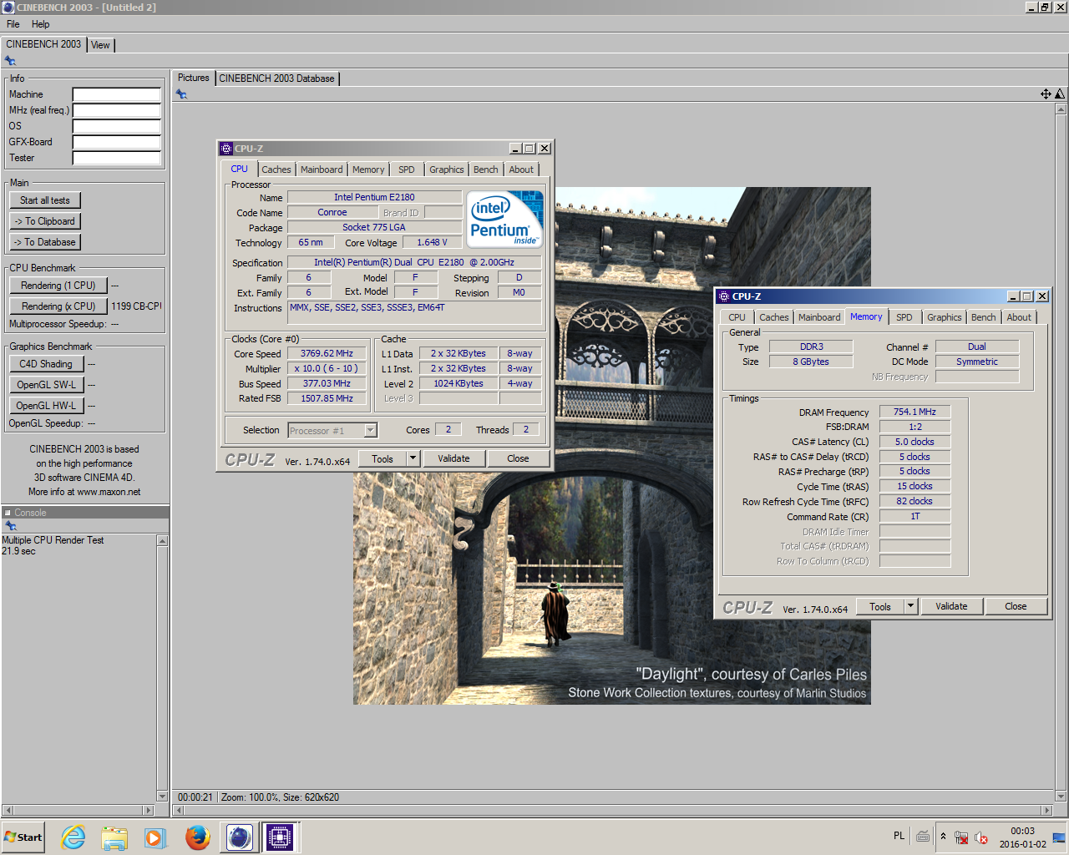Click the To Database button
The width and height of the screenshot is (1069, 855).
coord(45,242)
